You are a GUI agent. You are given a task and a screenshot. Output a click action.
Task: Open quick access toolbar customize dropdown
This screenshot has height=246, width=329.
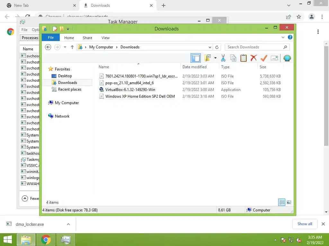click(68, 29)
